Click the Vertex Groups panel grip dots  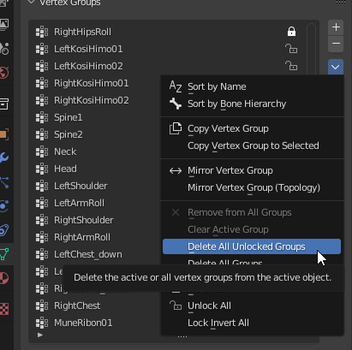(341, 3)
